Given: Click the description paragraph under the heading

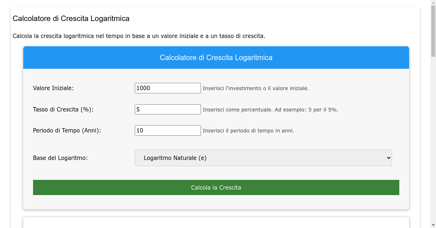Looking at the screenshot, I should pos(139,36).
